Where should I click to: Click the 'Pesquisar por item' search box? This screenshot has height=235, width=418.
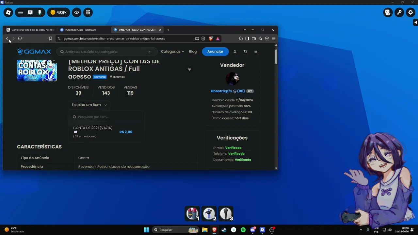[x=107, y=117]
